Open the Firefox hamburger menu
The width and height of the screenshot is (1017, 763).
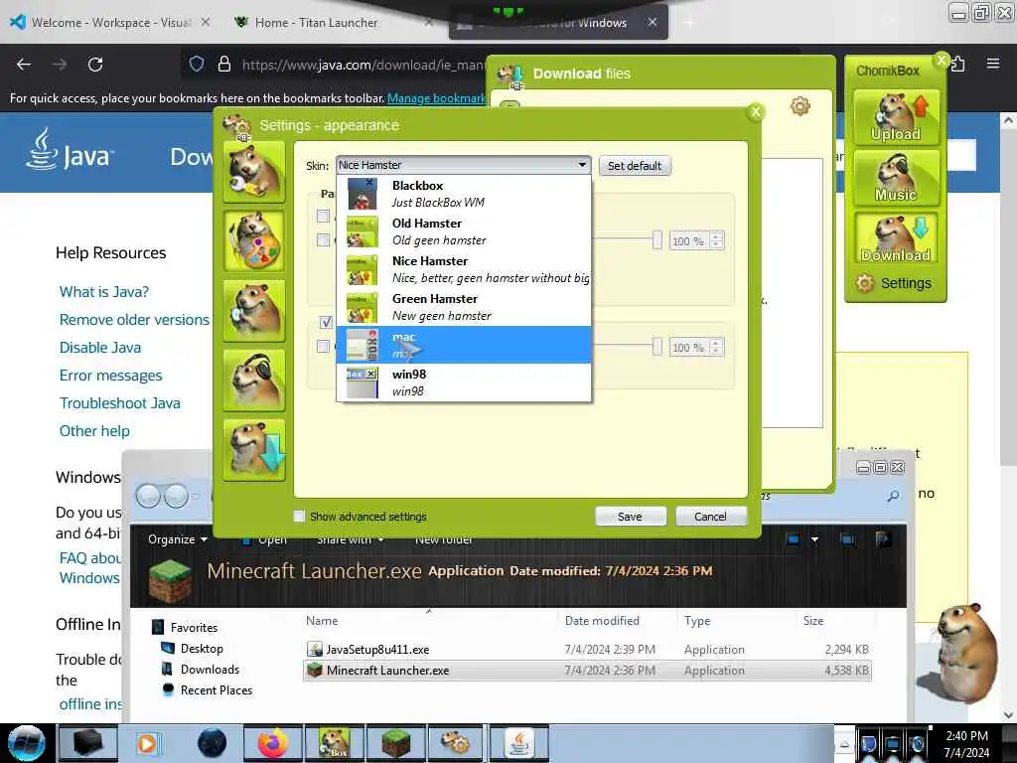tap(992, 64)
